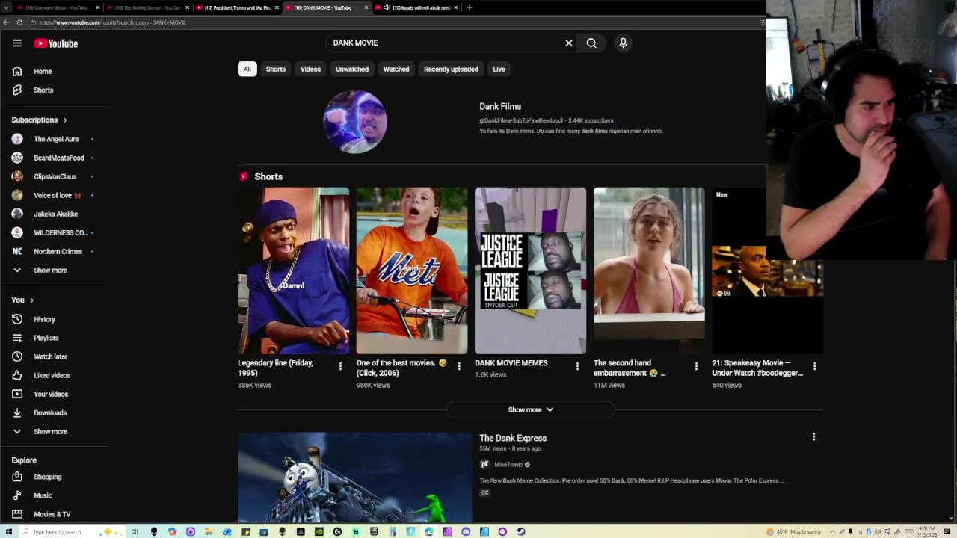Viewport: 957px width, 538px height.
Task: Open options for The second hand embarrassment short
Action: tap(696, 366)
